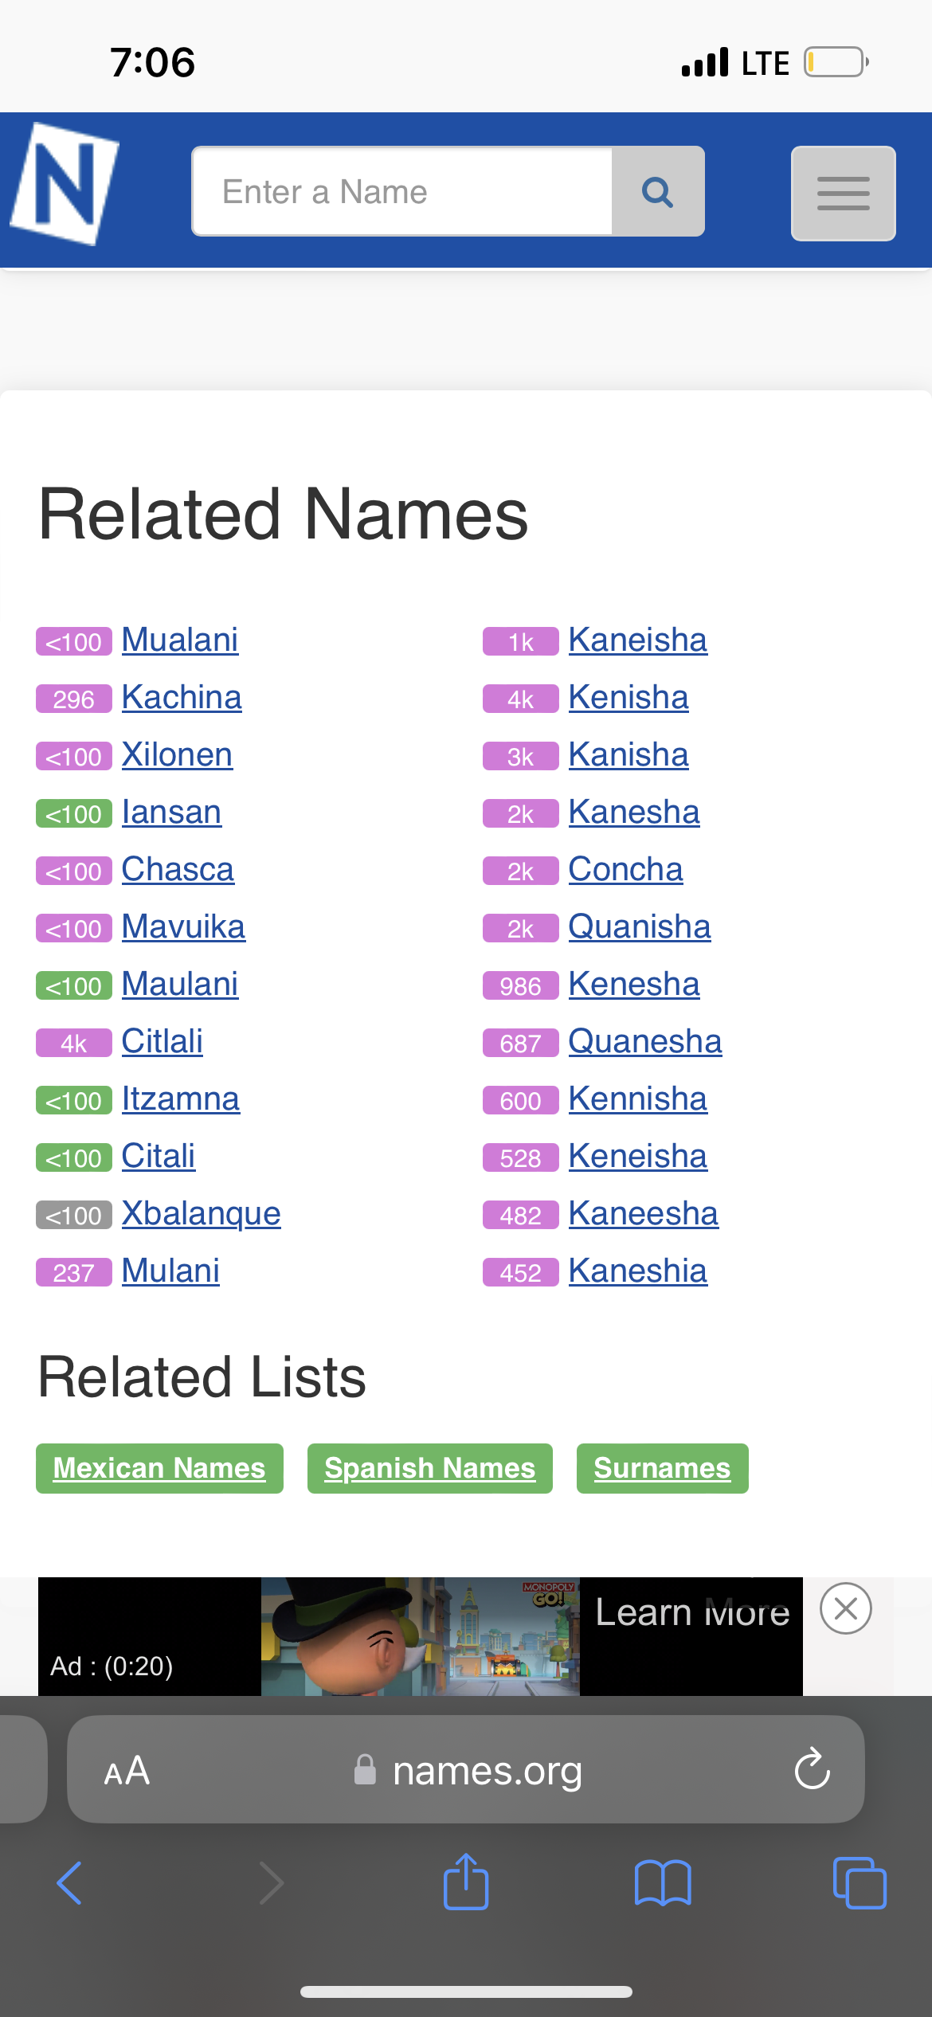Open the Citlali name link
The width and height of the screenshot is (932, 2017).
click(162, 1041)
